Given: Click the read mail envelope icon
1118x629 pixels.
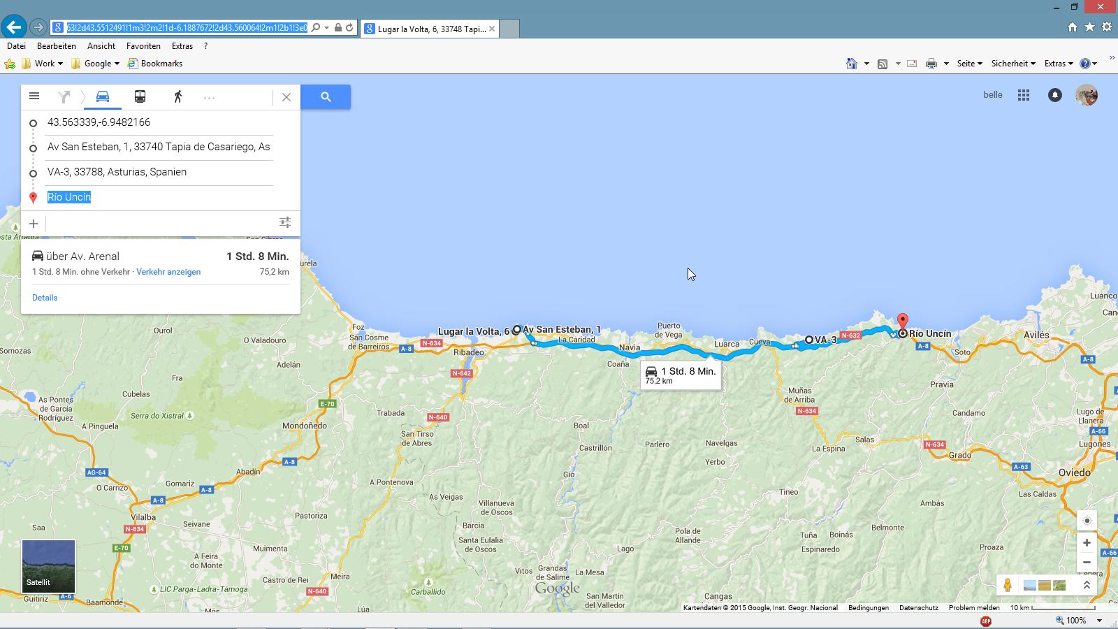Looking at the screenshot, I should pos(912,64).
